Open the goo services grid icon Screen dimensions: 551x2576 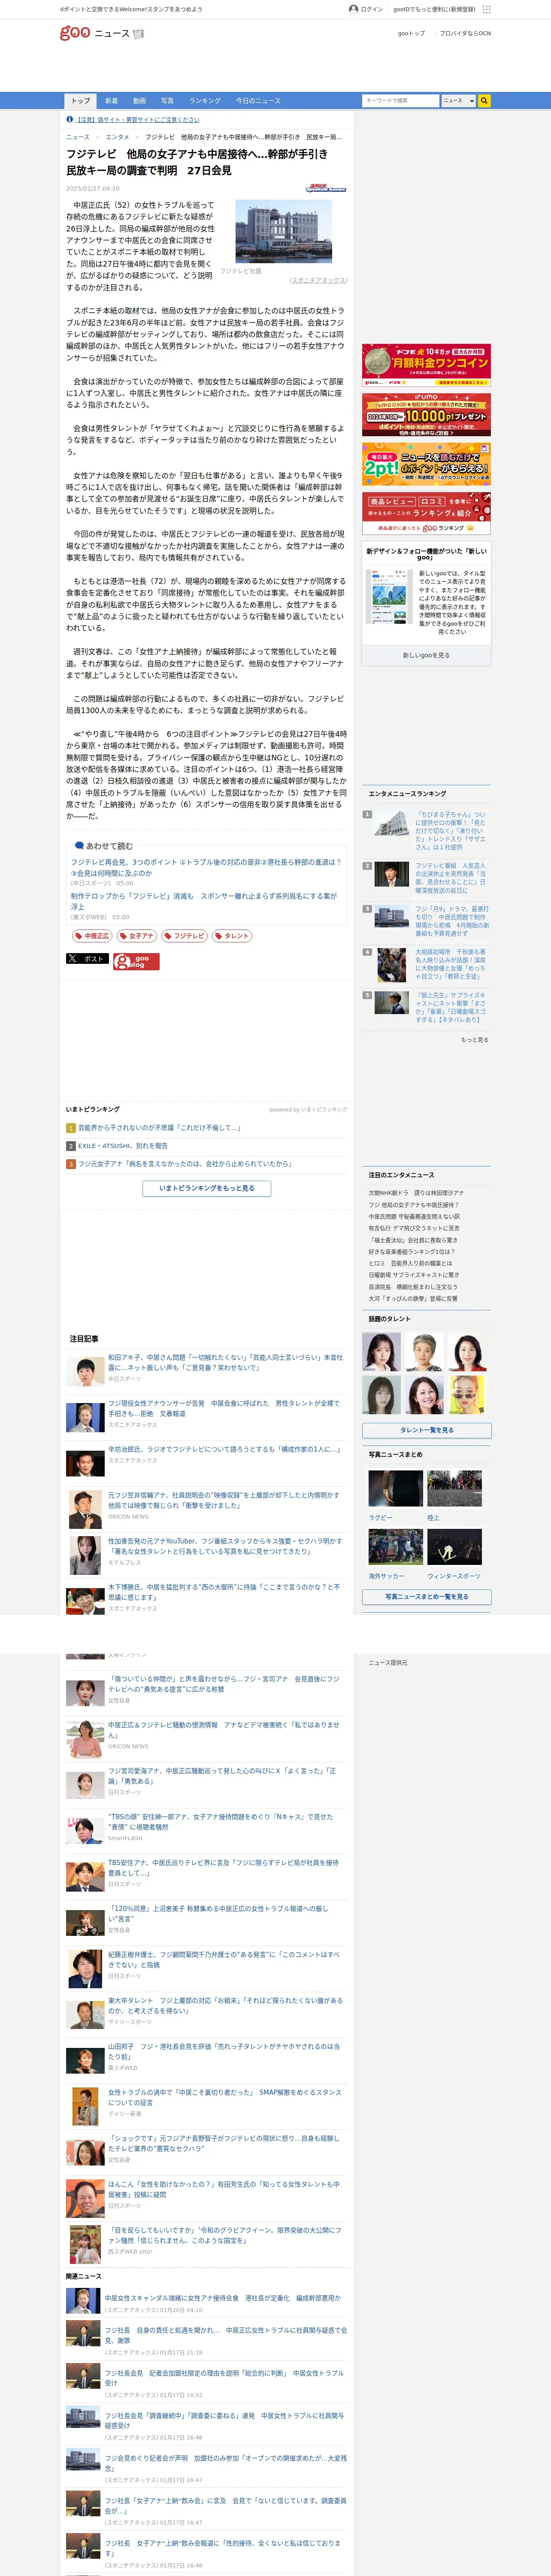tap(486, 9)
